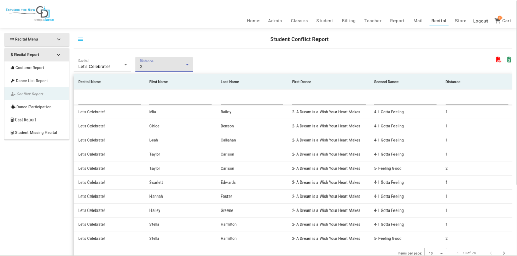Screen dimensions: 517x256
Task: Go to next page arrow
Action: tap(504, 253)
